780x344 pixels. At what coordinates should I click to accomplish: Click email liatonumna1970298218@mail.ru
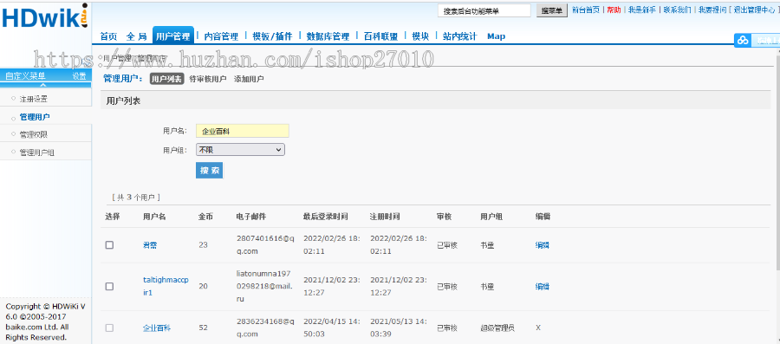[263, 286]
